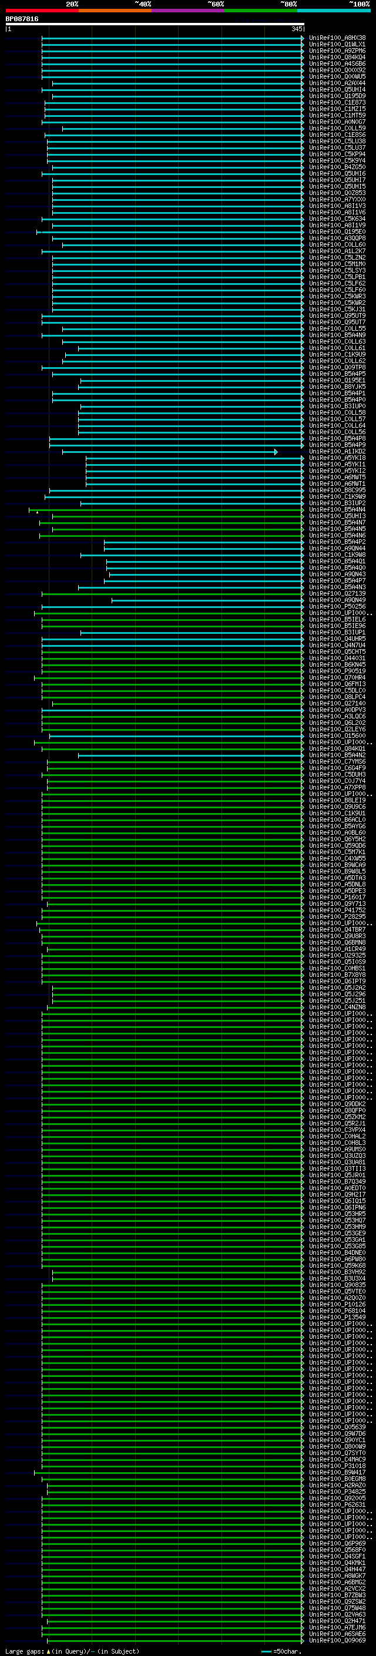The width and height of the screenshot is (376, 1656).
Task: Select the UniRef100_Q5UHI4 label
Action: point(337,89)
